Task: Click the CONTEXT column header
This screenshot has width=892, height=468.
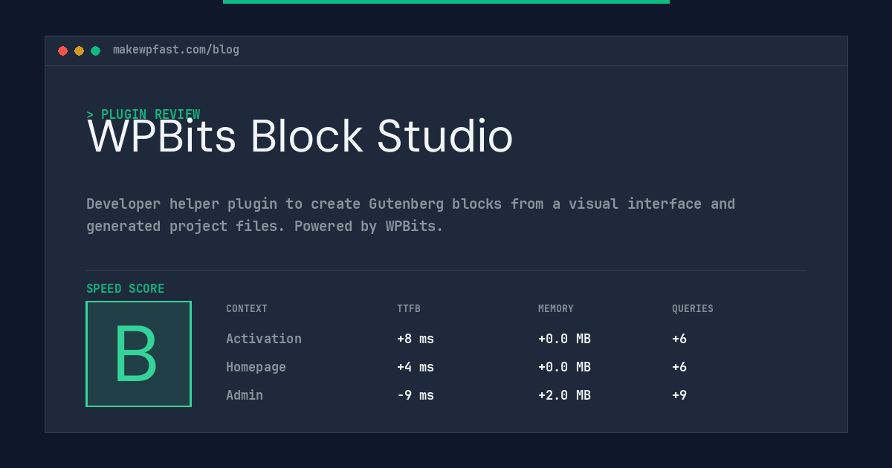Action: coord(247,309)
